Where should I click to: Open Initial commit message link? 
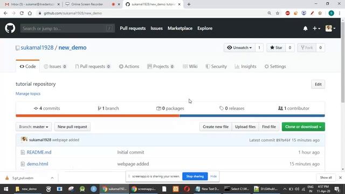(130, 152)
